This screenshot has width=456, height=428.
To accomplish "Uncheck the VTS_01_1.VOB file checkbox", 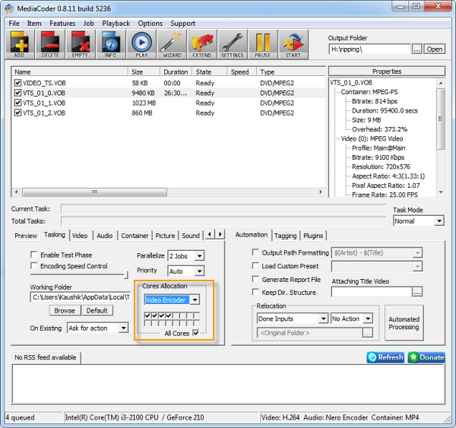I will tap(17, 103).
